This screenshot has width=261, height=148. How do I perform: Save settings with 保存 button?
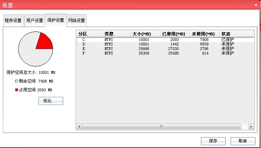coord(213,141)
